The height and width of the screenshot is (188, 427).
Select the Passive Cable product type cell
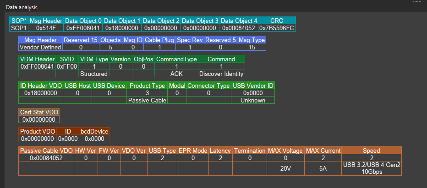pos(147,100)
